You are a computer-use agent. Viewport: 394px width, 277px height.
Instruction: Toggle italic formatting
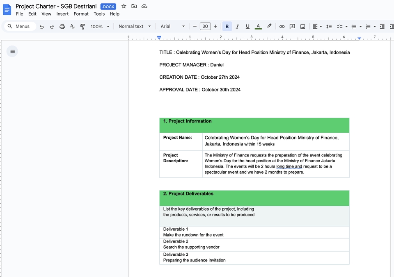click(x=237, y=26)
